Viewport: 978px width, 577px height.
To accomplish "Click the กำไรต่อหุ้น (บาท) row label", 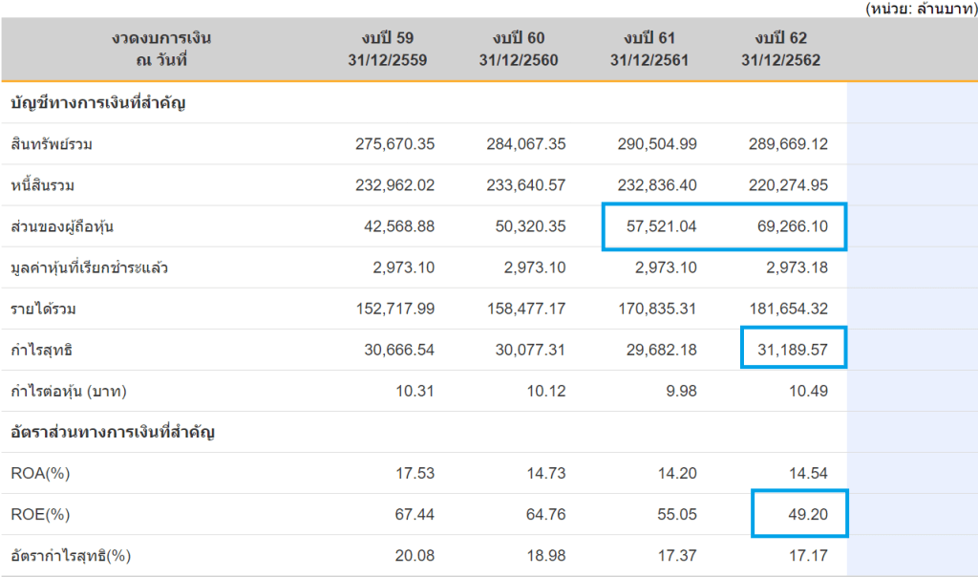I will 69,391.
